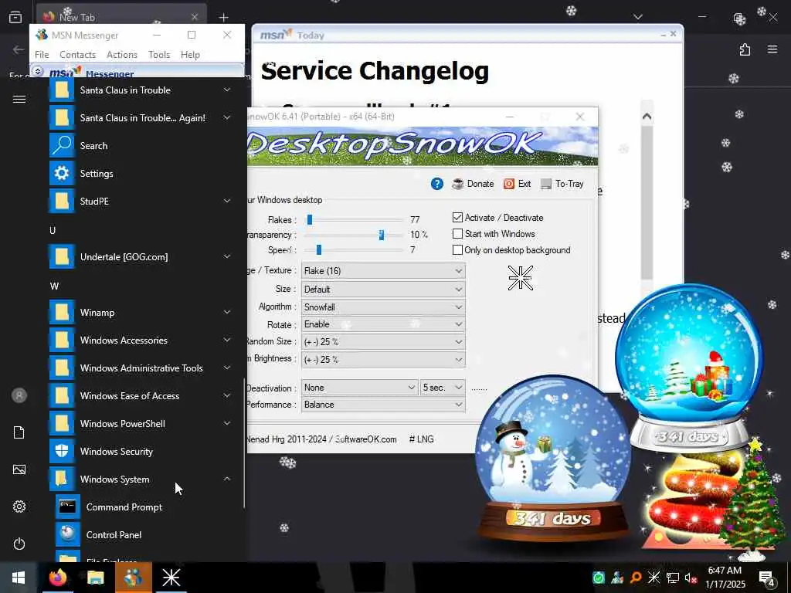791x593 pixels.
Task: Open the File menu in MSN Messenger
Action: [x=42, y=55]
